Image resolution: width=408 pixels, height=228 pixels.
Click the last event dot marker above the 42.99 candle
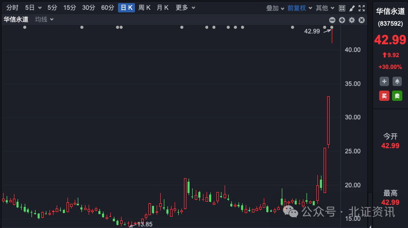pyautogui.click(x=332, y=27)
